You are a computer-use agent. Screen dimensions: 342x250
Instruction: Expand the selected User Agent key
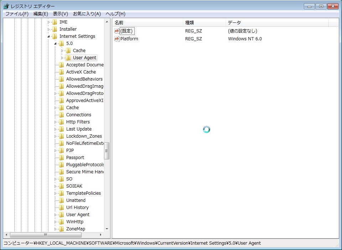pyautogui.click(x=62, y=58)
